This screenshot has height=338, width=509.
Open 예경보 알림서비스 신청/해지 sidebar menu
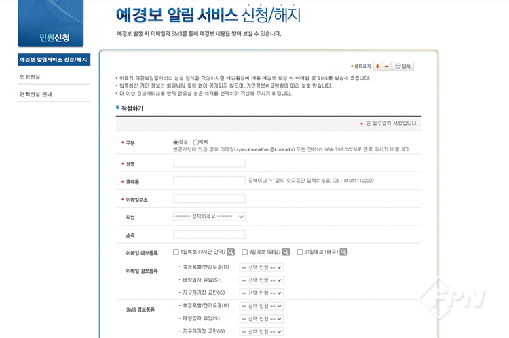tap(54, 60)
